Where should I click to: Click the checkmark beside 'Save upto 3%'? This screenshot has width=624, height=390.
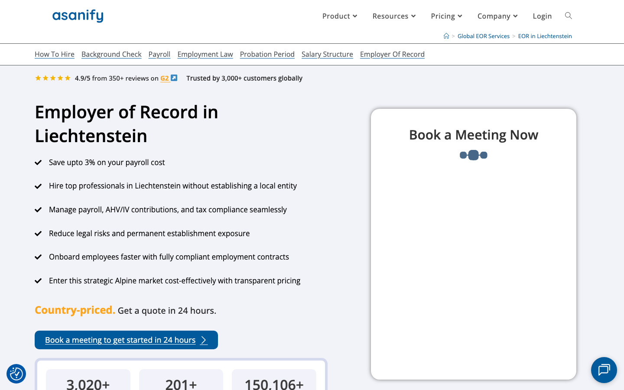(38, 162)
